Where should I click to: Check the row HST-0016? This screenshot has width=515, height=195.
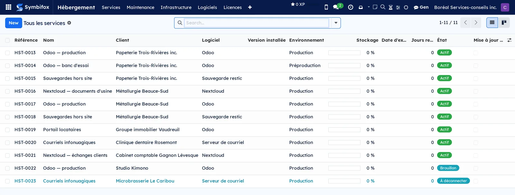(7, 91)
